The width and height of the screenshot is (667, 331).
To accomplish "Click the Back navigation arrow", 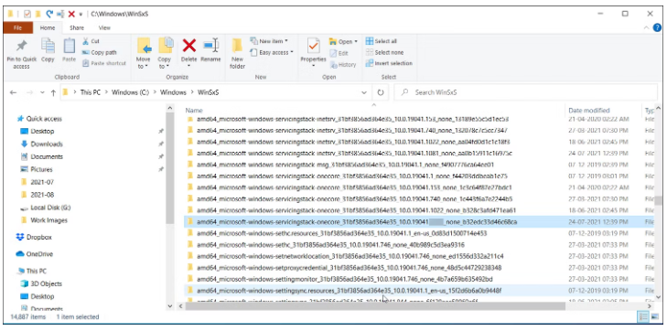I will coord(13,92).
